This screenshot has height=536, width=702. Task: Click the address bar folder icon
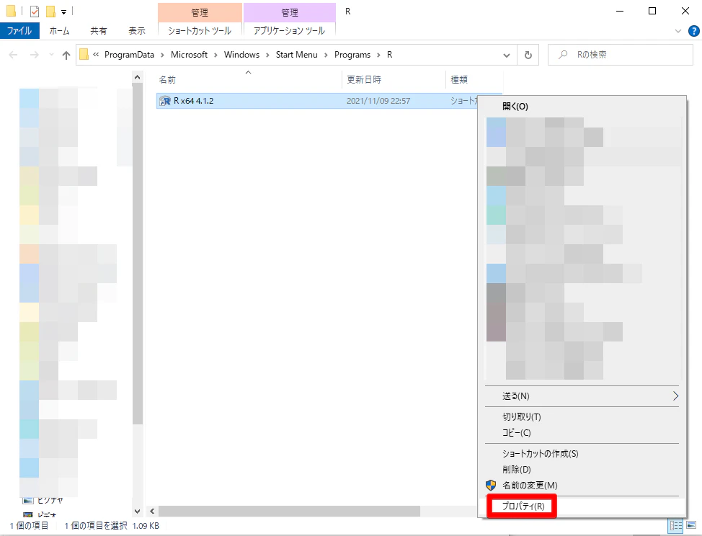tap(84, 55)
